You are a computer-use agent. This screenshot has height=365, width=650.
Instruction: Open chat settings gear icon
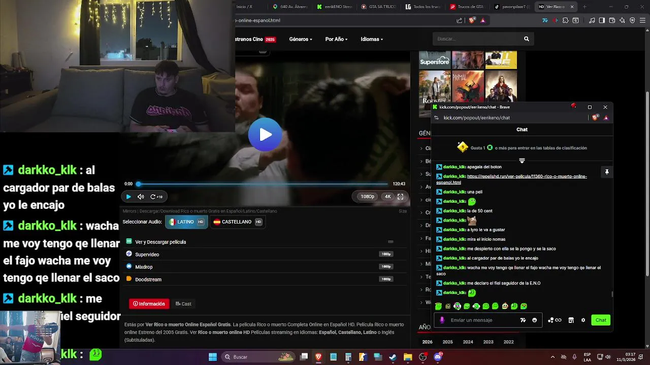(583, 320)
